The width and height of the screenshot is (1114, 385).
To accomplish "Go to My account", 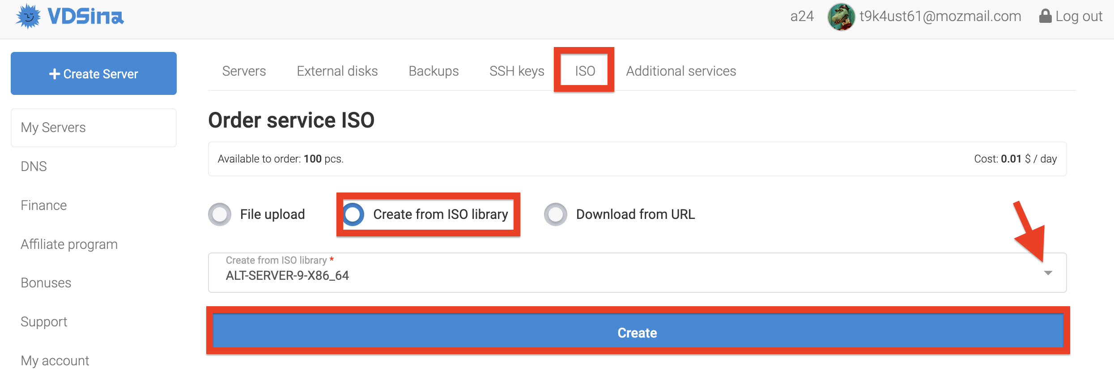I will pos(55,360).
